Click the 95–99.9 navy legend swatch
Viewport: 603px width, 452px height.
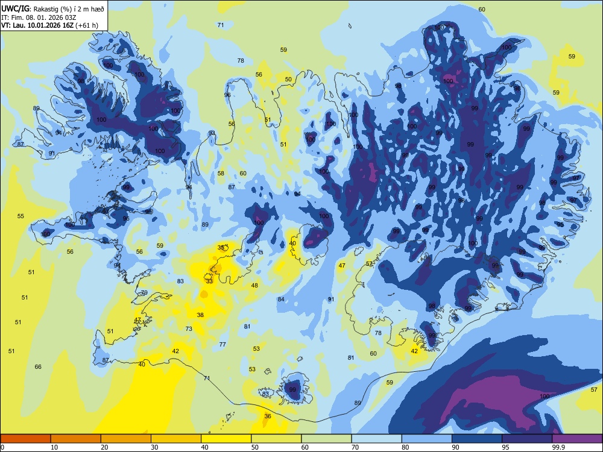(x=527, y=439)
